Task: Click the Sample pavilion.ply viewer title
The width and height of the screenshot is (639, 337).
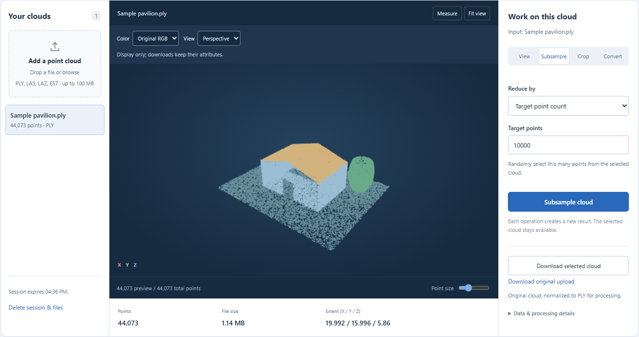Action: coord(142,13)
